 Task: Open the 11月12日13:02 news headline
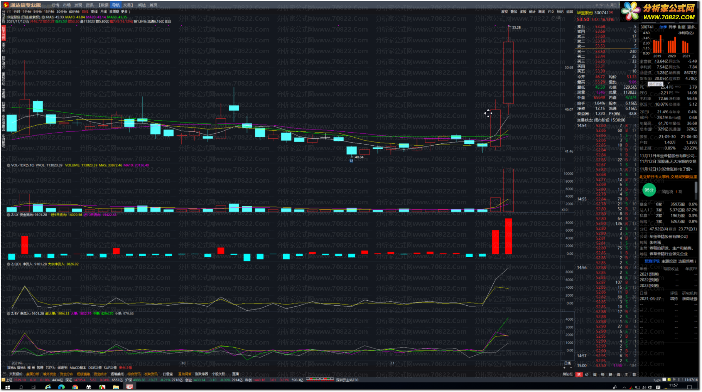pos(666,169)
